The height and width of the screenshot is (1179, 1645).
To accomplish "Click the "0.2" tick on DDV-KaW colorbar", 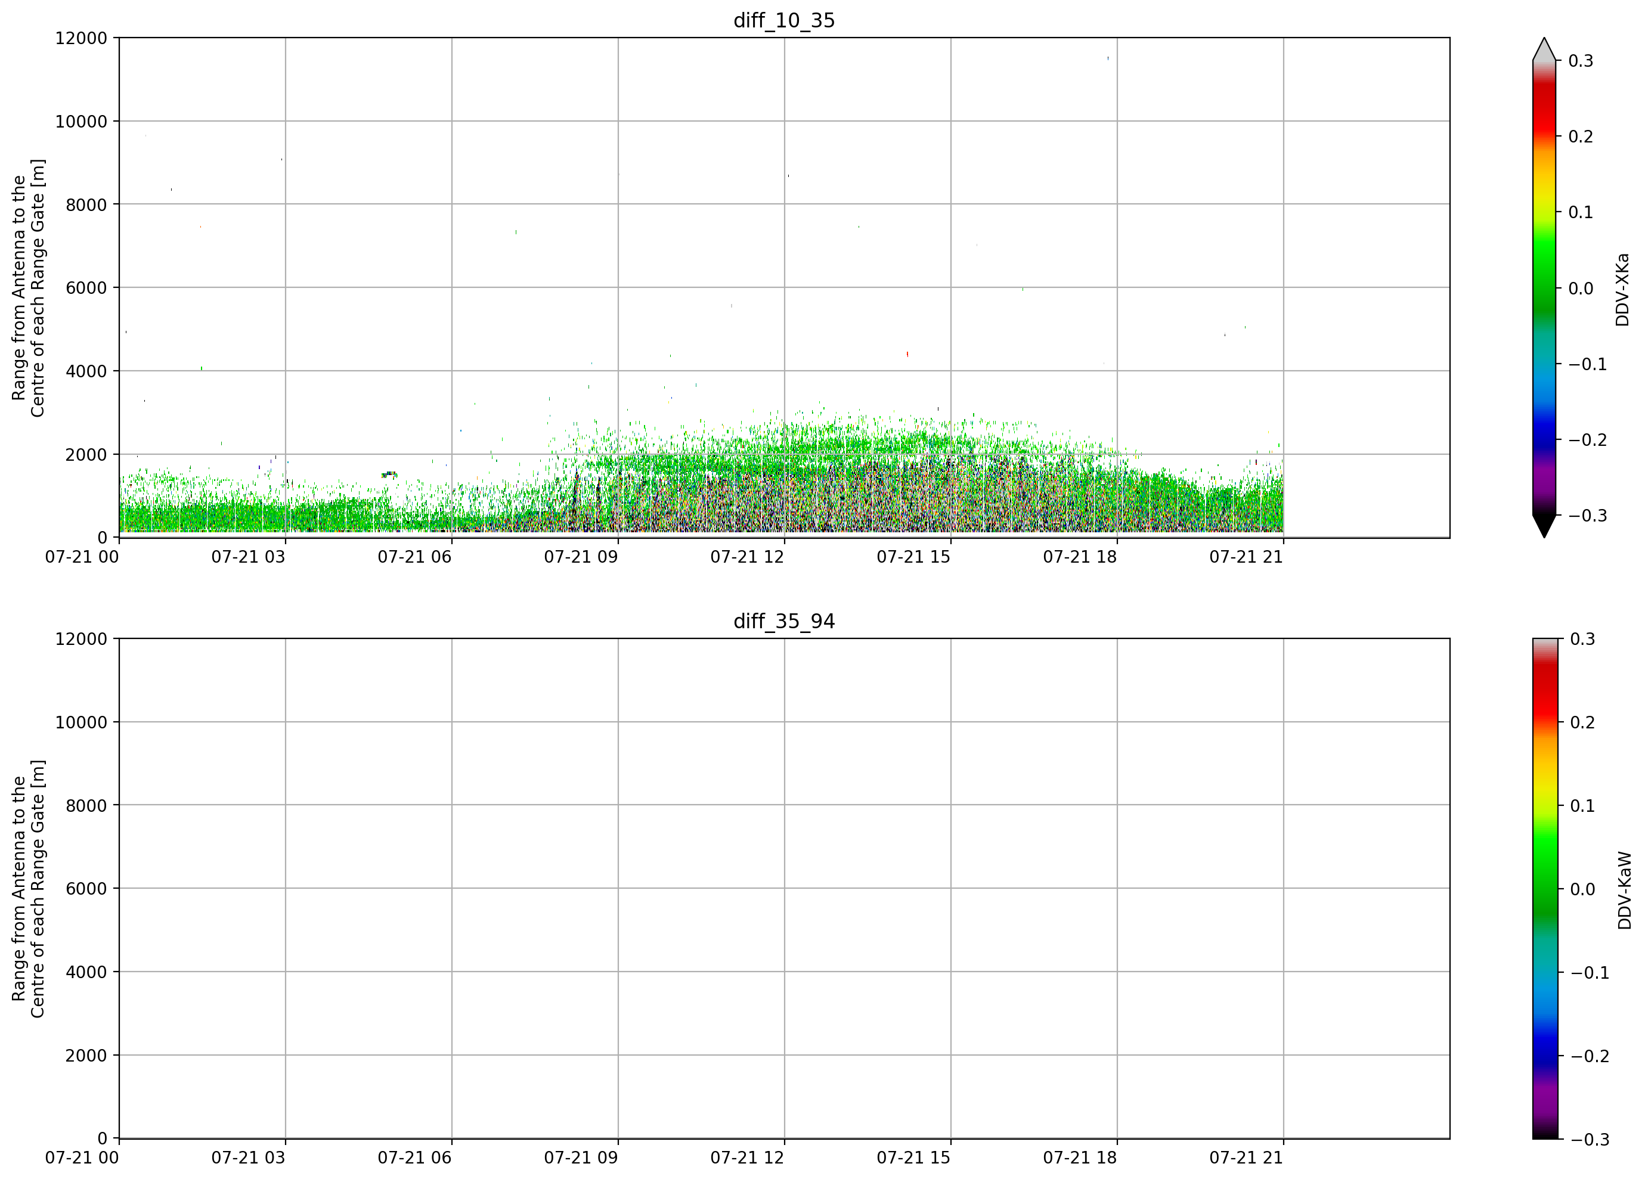I will point(1582,723).
